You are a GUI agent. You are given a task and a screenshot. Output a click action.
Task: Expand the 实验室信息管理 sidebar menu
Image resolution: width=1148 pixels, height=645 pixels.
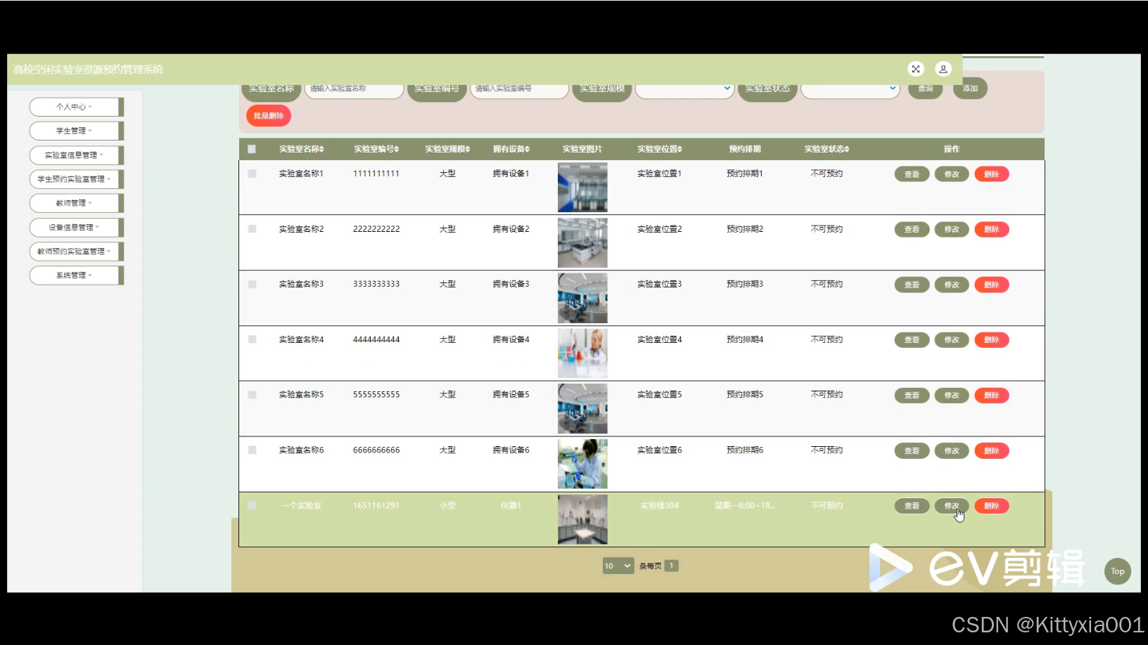(74, 155)
